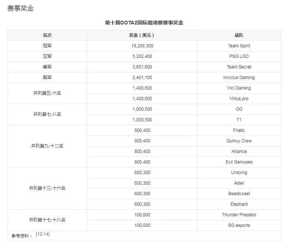Select the 并列第十七-十八名 rank cell
This screenshot has width=290, height=248.
coord(47,220)
